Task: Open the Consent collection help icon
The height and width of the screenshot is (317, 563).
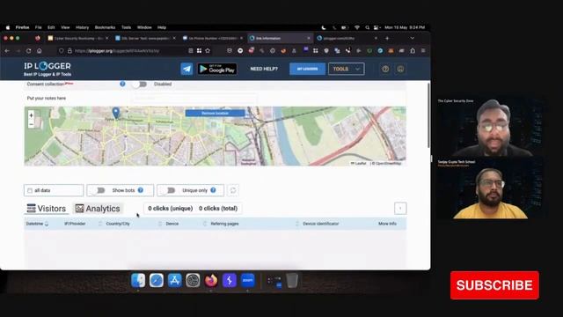Action: [122, 84]
